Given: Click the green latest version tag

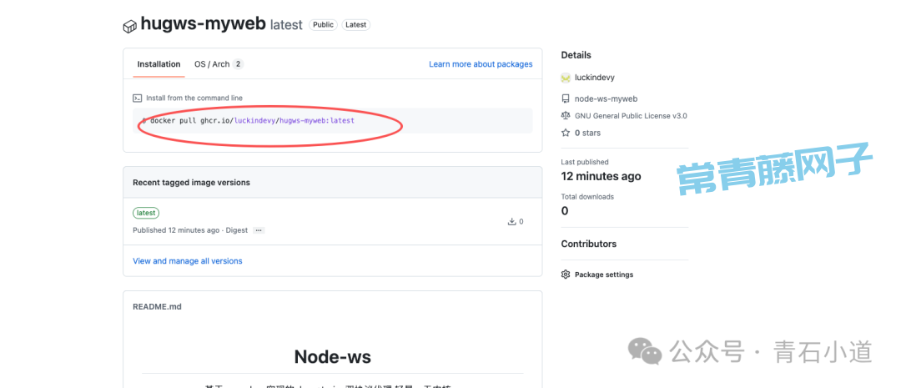Looking at the screenshot, I should [x=146, y=213].
